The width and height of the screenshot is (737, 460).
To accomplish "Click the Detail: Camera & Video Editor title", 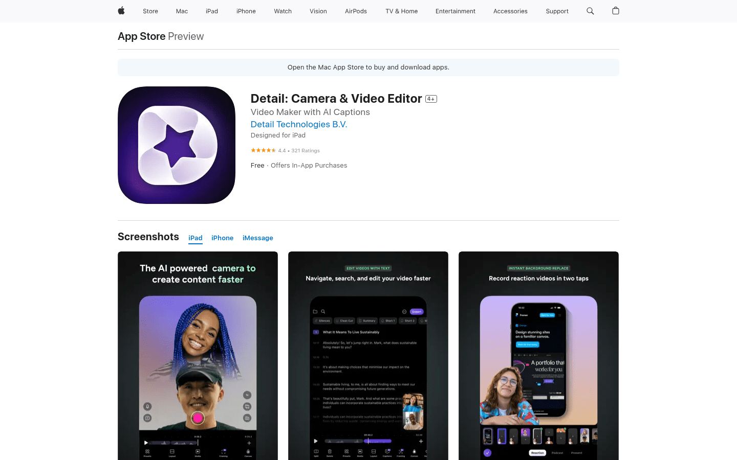I will point(336,99).
